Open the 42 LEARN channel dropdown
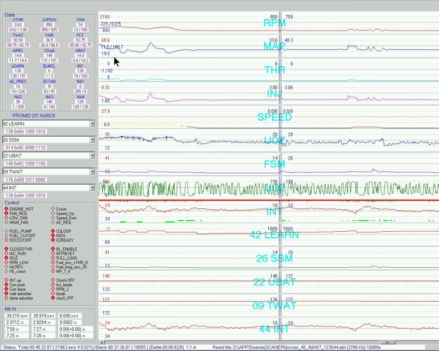 pyautogui.click(x=92, y=124)
